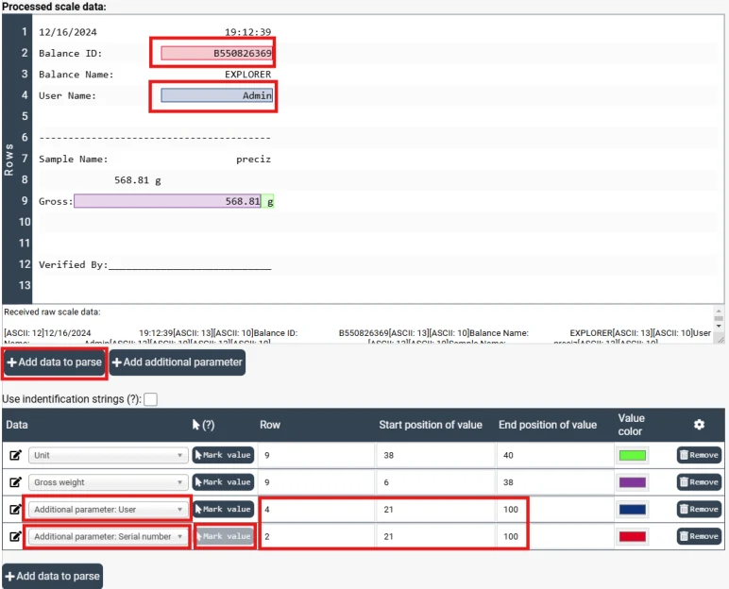729x589 pixels.
Task: Click edit icon for Serial number row
Action: point(15,536)
